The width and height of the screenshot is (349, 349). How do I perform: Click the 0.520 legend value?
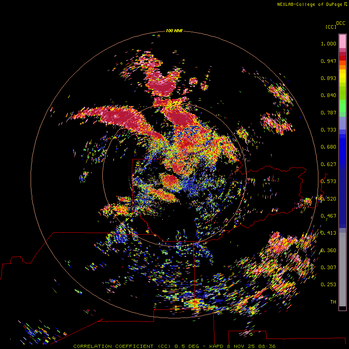click(x=328, y=199)
